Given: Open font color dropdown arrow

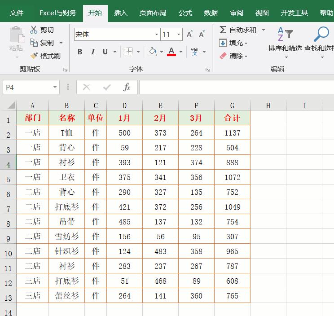Looking at the screenshot, I should point(181,52).
